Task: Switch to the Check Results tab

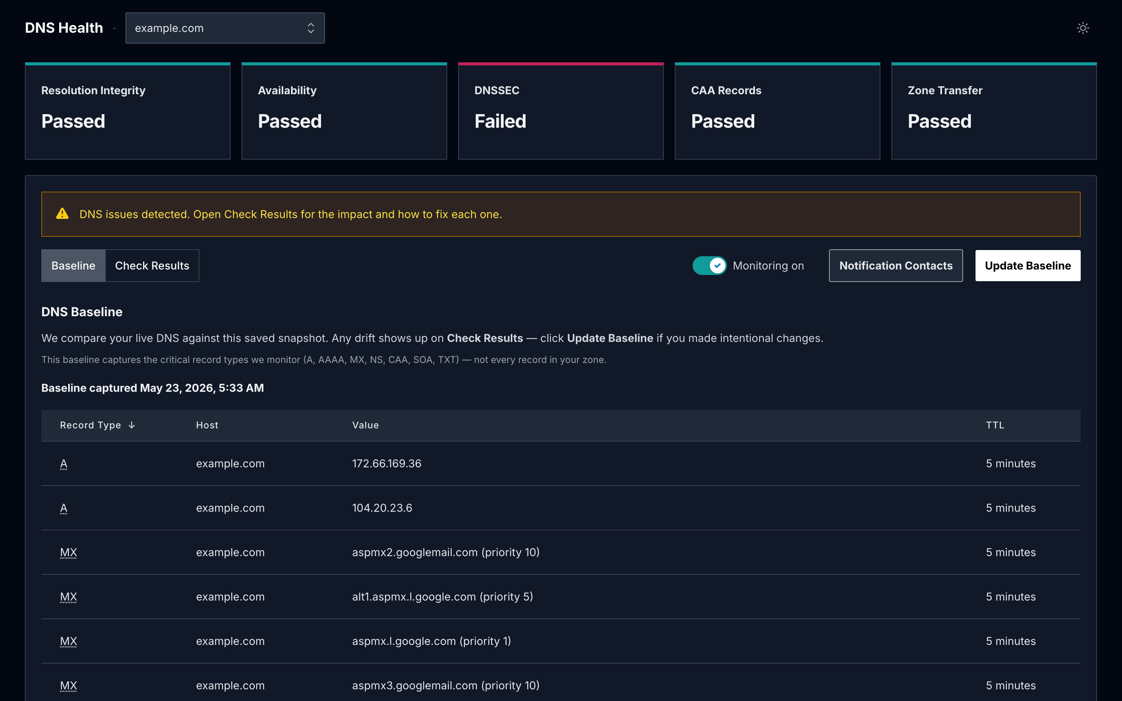Action: pos(152,266)
